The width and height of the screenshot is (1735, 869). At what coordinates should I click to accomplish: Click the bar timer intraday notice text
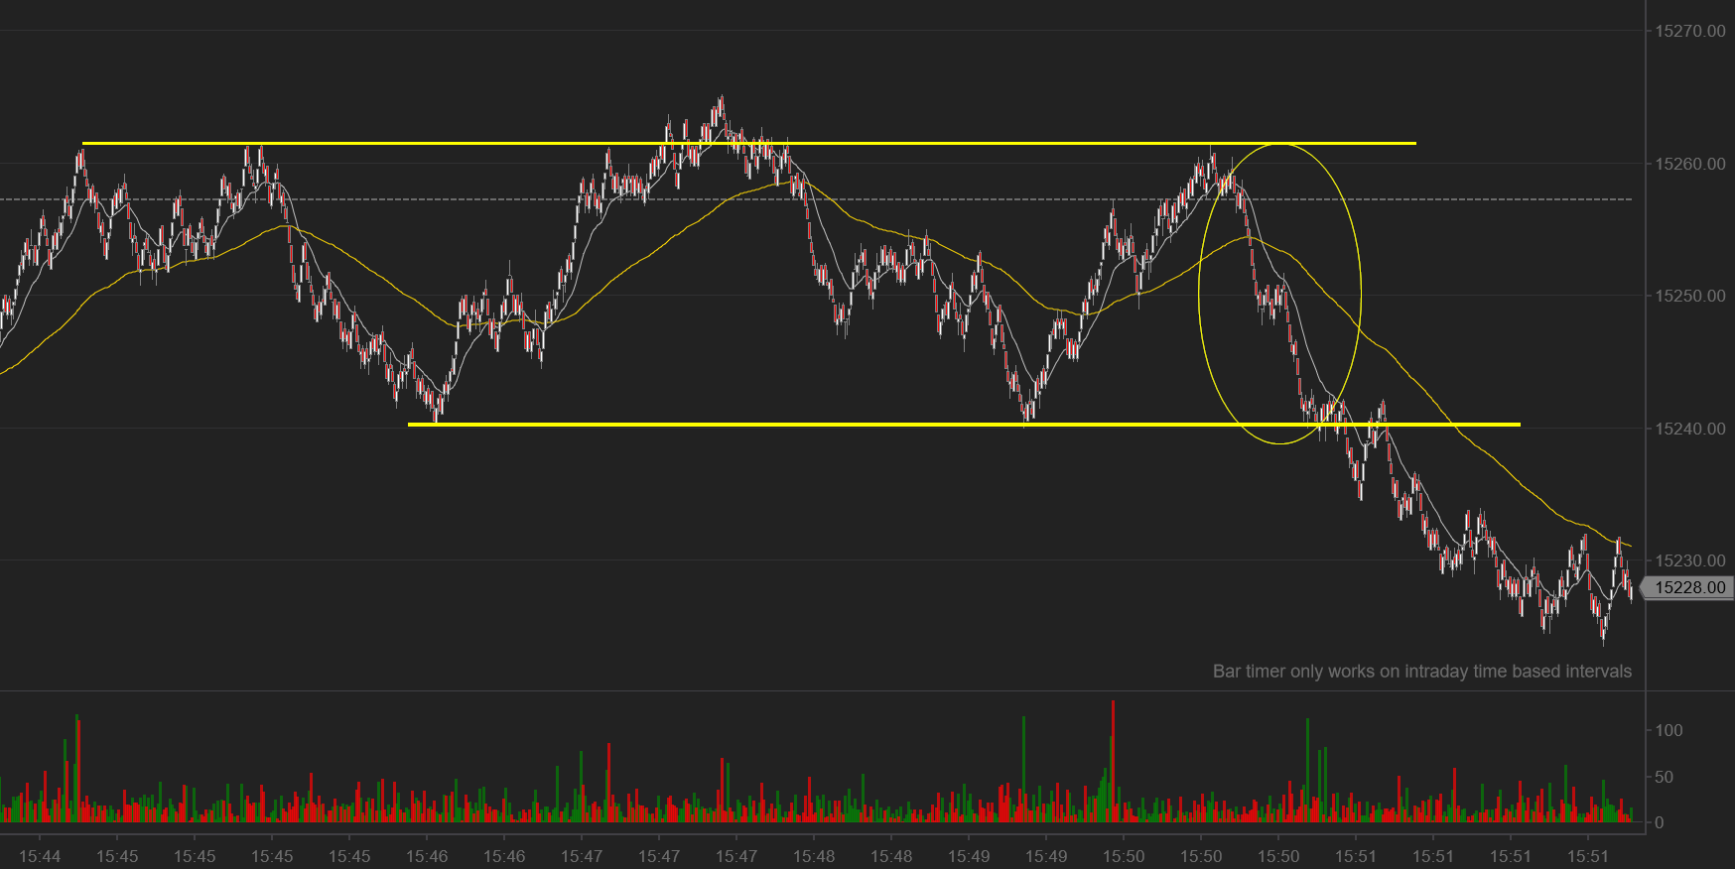[x=1421, y=672]
